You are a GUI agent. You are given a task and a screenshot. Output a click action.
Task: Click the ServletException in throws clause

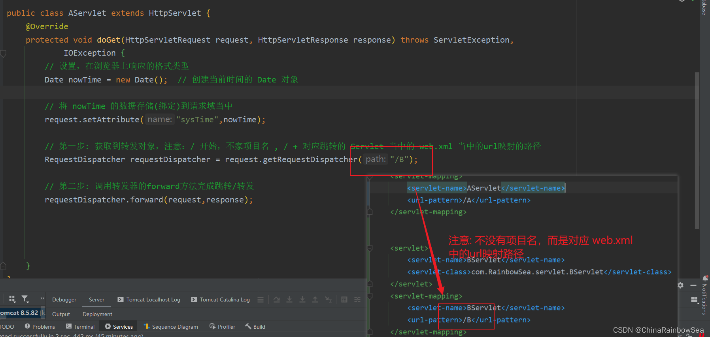point(472,40)
